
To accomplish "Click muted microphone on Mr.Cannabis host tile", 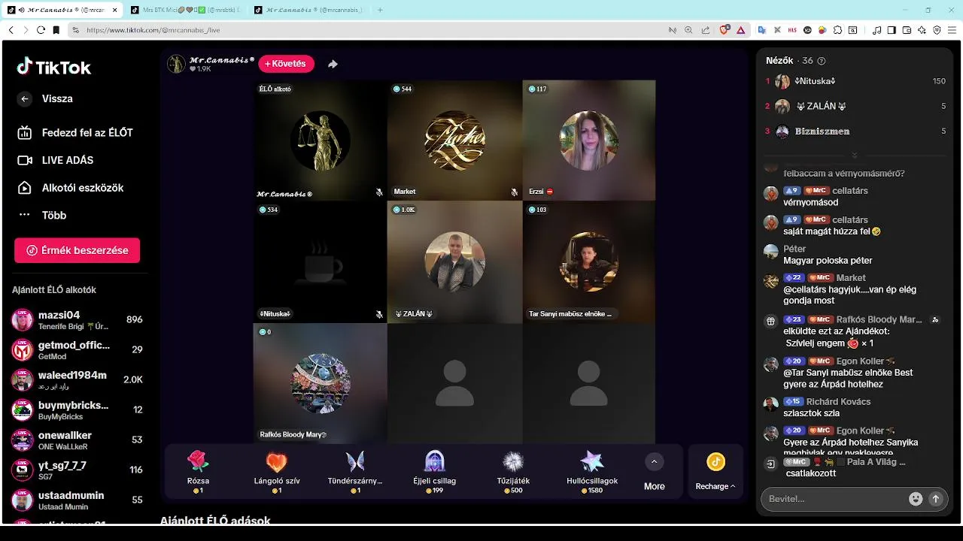I will coord(380,192).
